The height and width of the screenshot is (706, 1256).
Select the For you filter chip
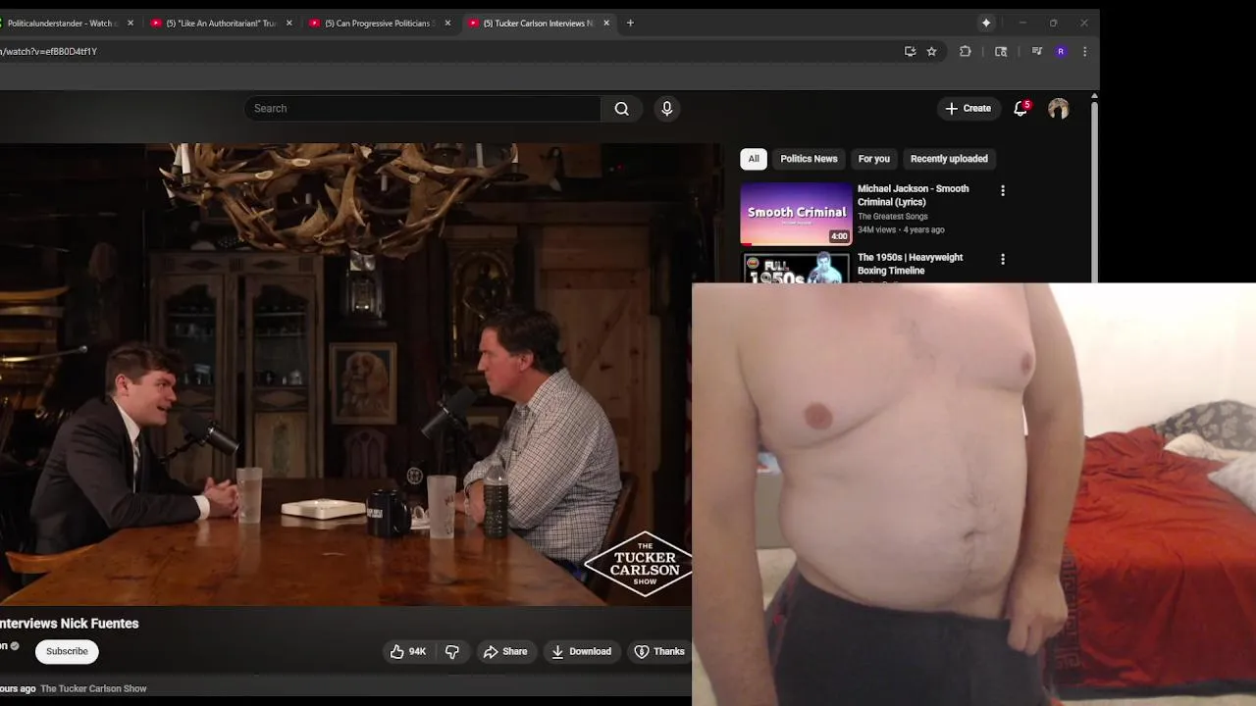coord(873,159)
